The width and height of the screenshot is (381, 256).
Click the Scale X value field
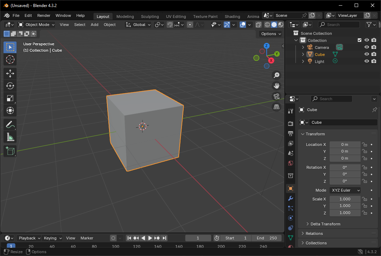[x=345, y=199]
